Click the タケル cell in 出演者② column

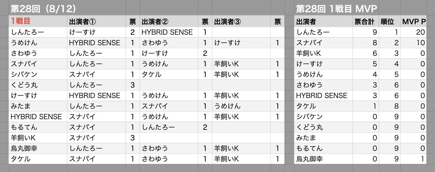169,74
